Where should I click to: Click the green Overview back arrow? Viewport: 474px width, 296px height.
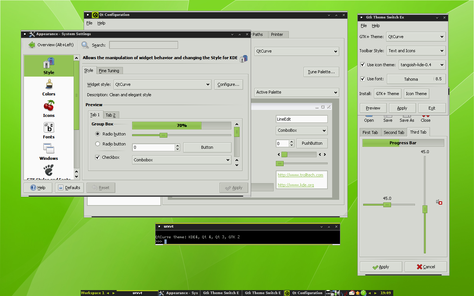point(32,45)
